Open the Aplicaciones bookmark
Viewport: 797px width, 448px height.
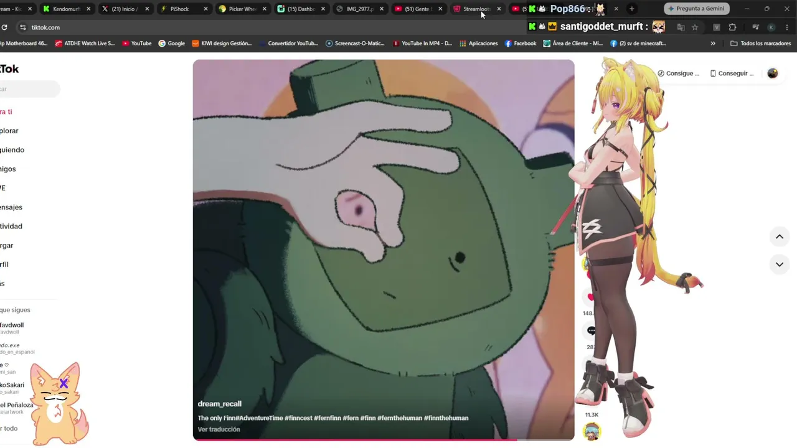click(478, 44)
